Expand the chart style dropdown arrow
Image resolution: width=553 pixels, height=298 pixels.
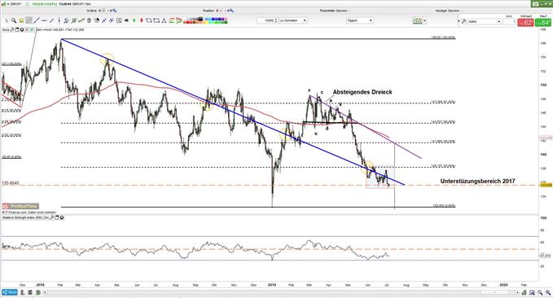coord(424,21)
